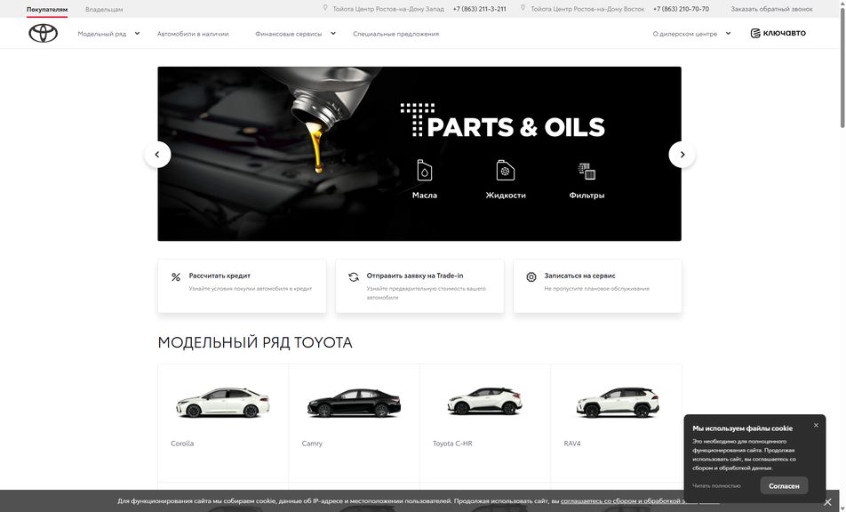Select the RAV4 car thumbnail
Image resolution: width=846 pixels, height=512 pixels.
[x=618, y=402]
